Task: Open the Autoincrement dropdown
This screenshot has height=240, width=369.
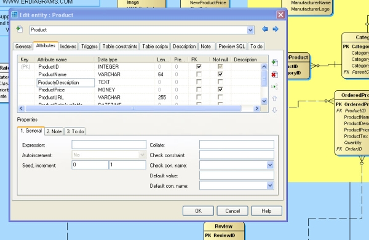Action: [142, 155]
